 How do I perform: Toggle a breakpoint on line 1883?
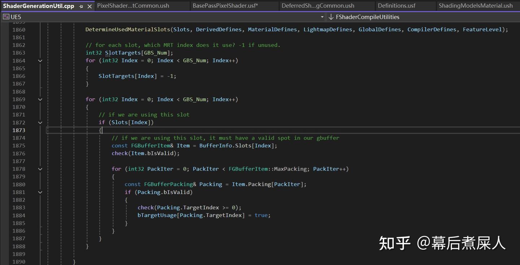4,207
